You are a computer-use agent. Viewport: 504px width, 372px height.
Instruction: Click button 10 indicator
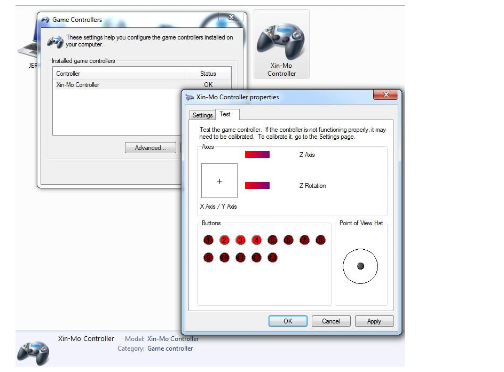point(224,258)
